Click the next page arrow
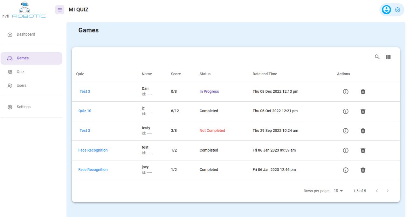Viewport: 407px width, 217px height. (x=387, y=191)
